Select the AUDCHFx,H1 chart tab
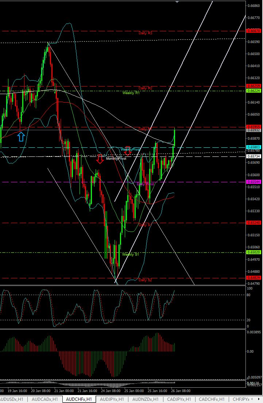This screenshot has height=403, width=263. coord(79,399)
